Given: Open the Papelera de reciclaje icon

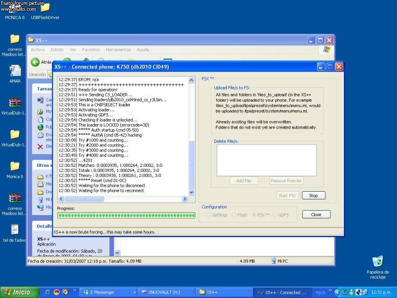Looking at the screenshot, I should [378, 262].
